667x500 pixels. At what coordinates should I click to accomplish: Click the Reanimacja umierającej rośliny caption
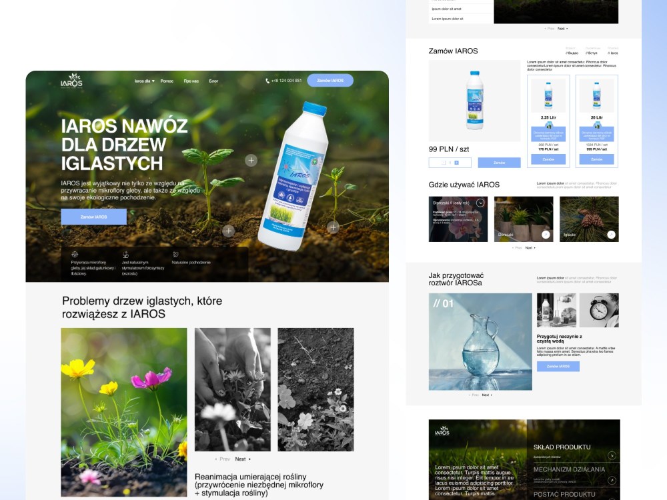pyautogui.click(x=259, y=485)
